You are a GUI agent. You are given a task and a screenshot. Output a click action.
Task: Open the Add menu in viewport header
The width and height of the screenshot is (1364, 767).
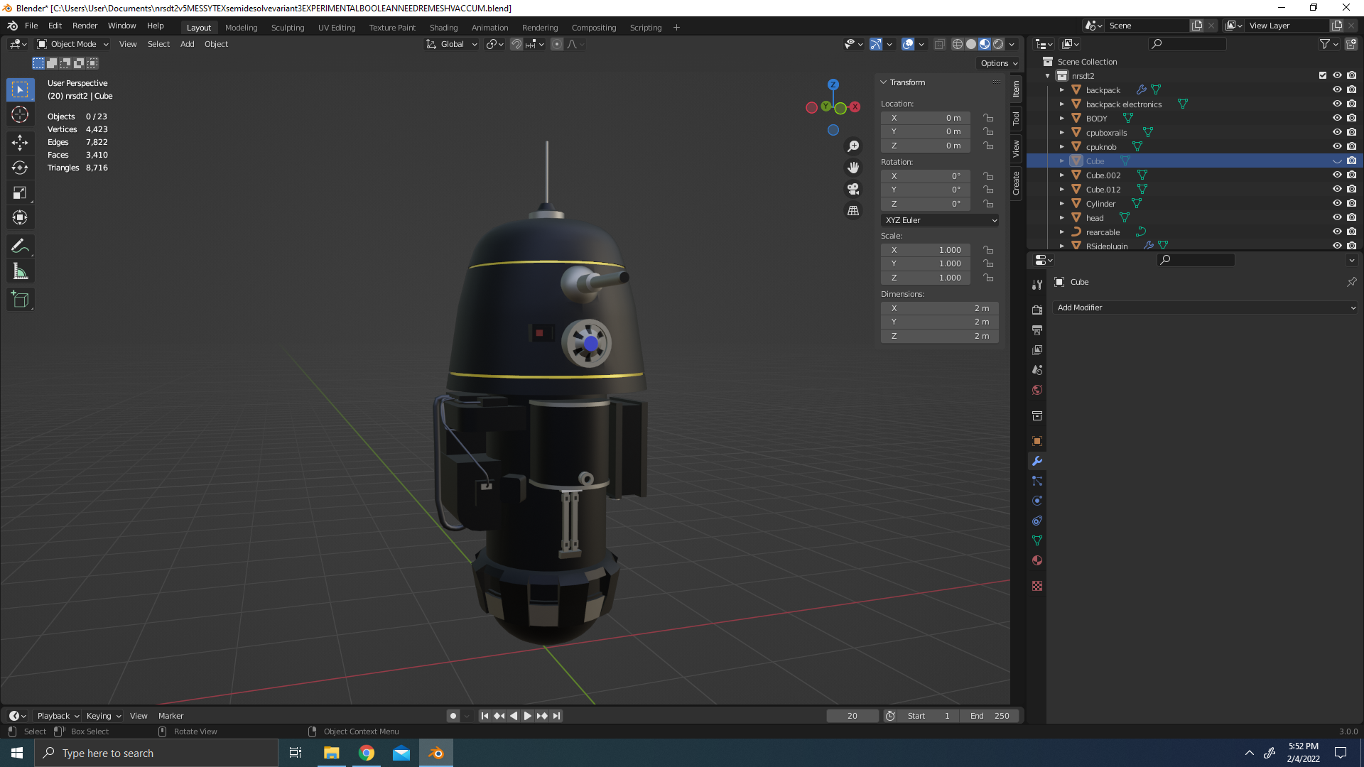click(187, 44)
